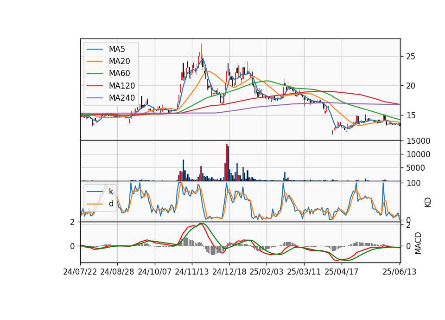
Task: Click the tallest volume bar near 24/12/18
Action: coord(227,162)
